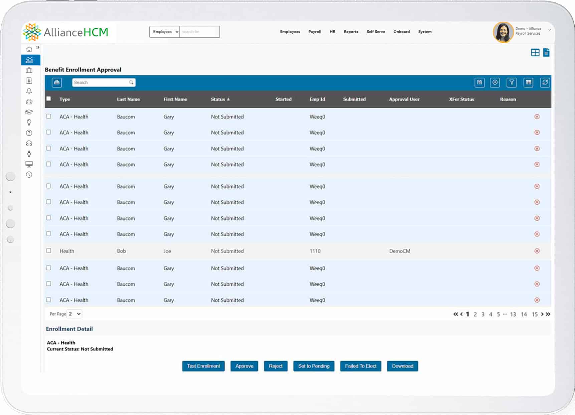Image resolution: width=575 pixels, height=415 pixels.
Task: Click the red remove icon for Bob Joe row
Action: [x=537, y=251]
